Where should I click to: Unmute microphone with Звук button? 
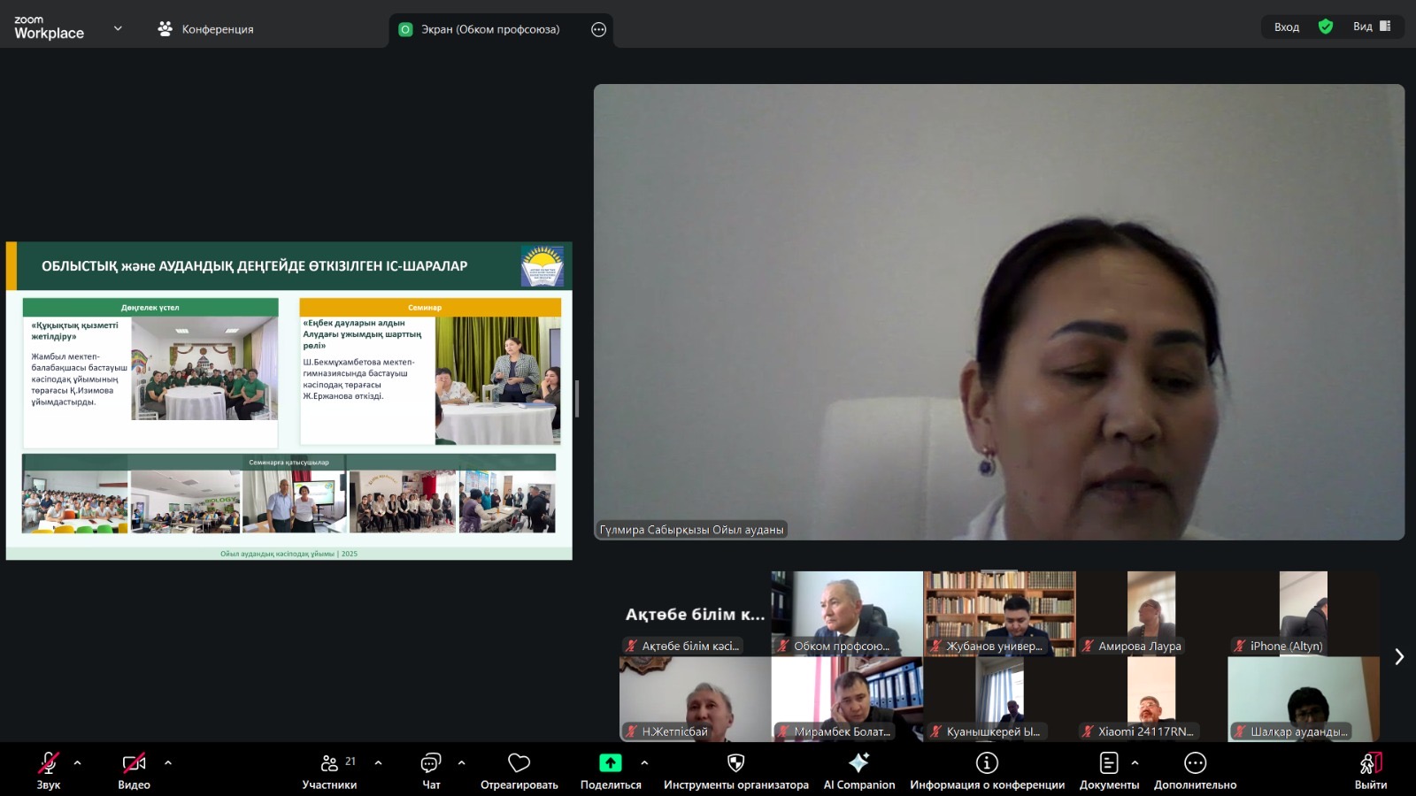[x=49, y=763]
